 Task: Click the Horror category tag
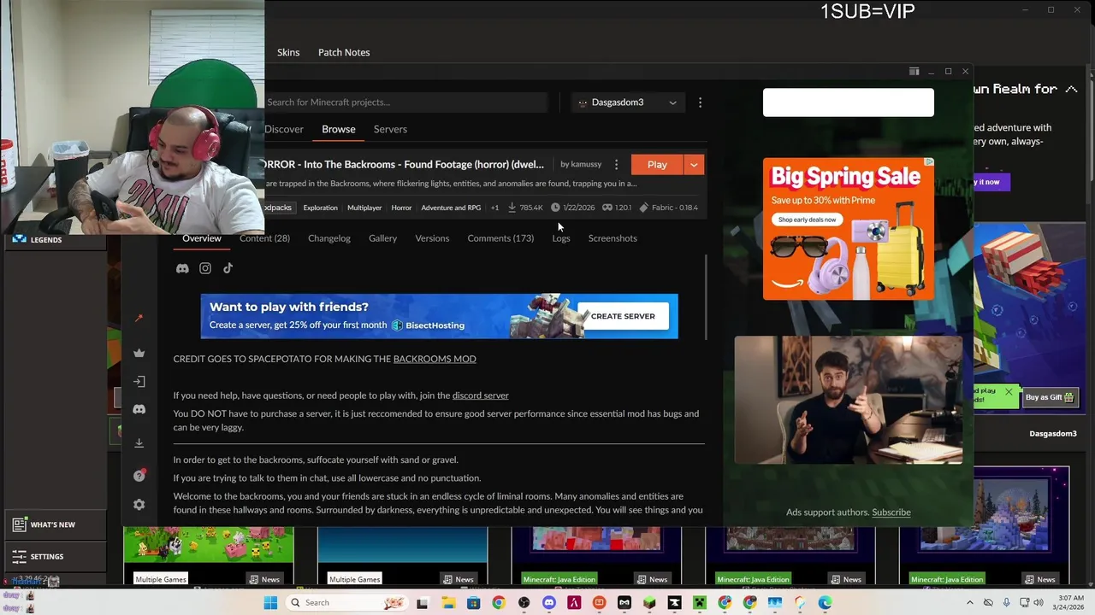[x=401, y=208]
